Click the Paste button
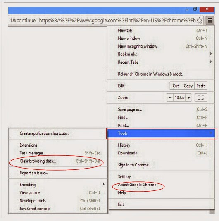 201,86
